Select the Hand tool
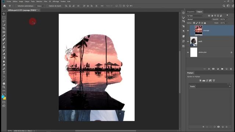Screen dimensions: 235x132 [x=4, y=83]
